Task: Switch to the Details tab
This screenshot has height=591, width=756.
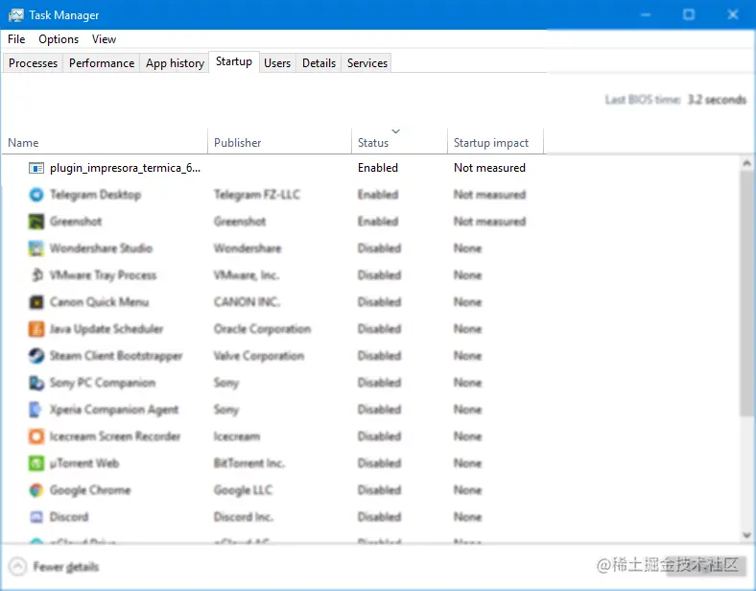Action: coord(319,63)
